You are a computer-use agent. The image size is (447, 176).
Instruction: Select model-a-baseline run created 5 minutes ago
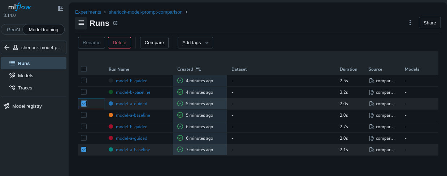(84, 115)
